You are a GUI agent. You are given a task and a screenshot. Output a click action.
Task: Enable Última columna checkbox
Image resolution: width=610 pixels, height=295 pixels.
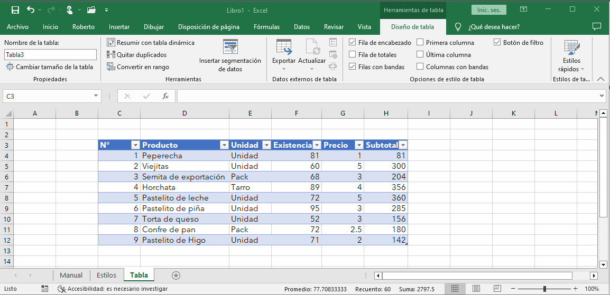[x=420, y=54]
